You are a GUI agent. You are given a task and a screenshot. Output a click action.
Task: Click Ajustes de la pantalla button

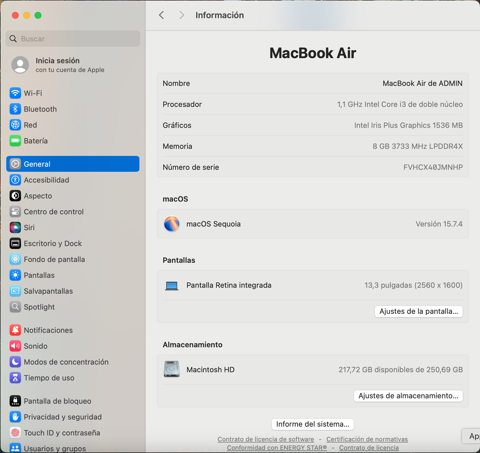[419, 311]
